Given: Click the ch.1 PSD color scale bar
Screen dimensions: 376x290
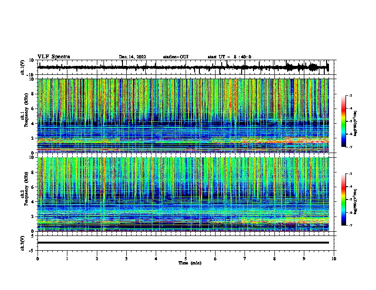Looking at the screenshot, I should (x=343, y=121).
